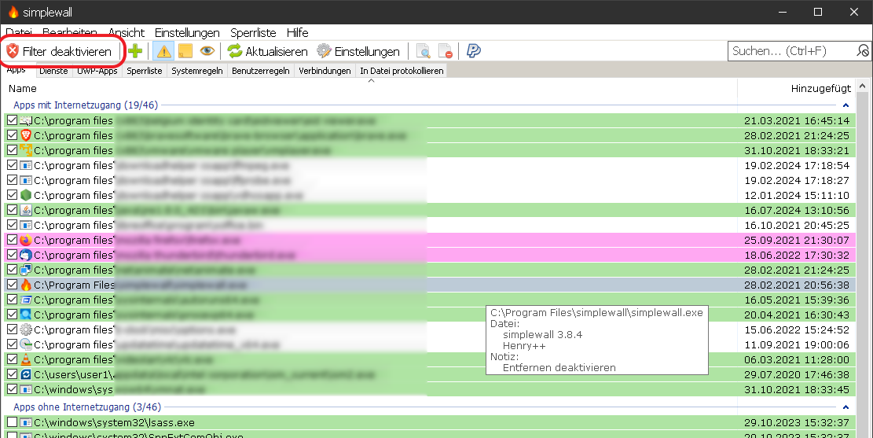Uncheck the app added 16.10.2021 20:45:25
The height and width of the screenshot is (438, 873).
click(12, 225)
